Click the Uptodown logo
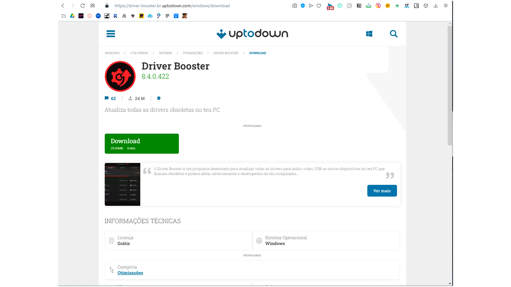Screen dimensions: 511x287 [252, 34]
